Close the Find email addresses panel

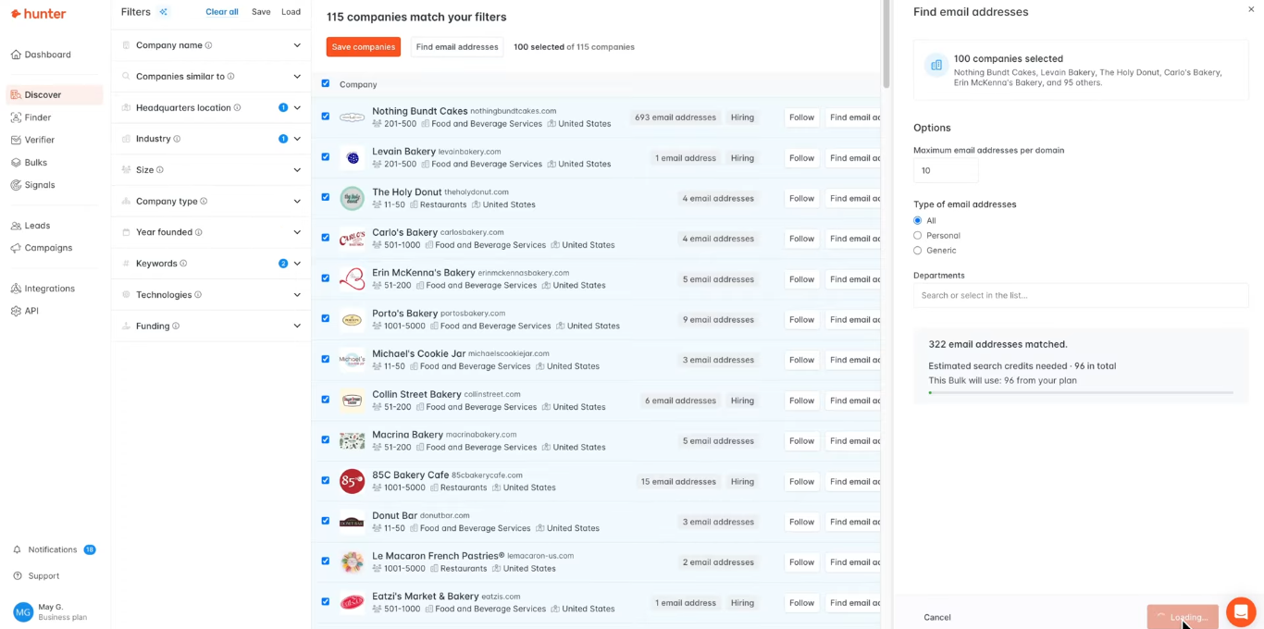pyautogui.click(x=1251, y=10)
